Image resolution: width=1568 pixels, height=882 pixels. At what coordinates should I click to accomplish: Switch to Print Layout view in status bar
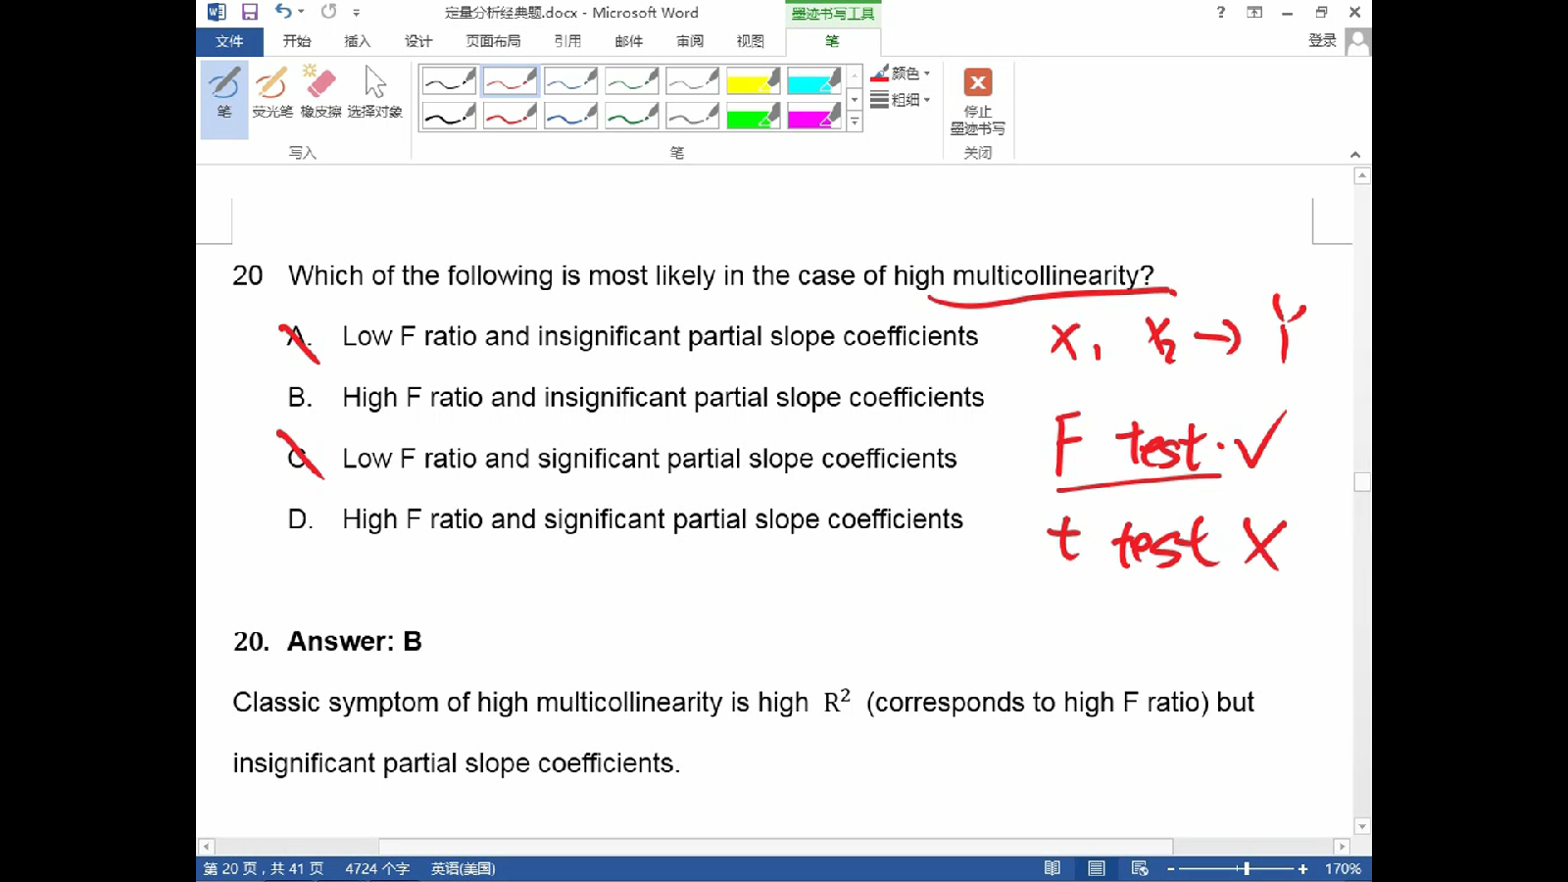click(1097, 868)
